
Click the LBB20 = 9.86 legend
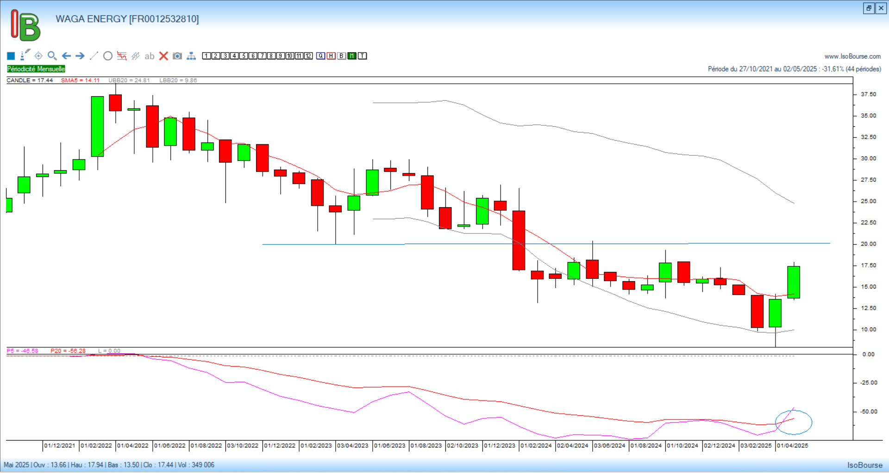coord(178,80)
